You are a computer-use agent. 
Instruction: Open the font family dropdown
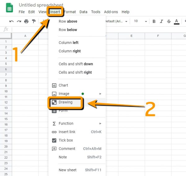click(x=117, y=21)
